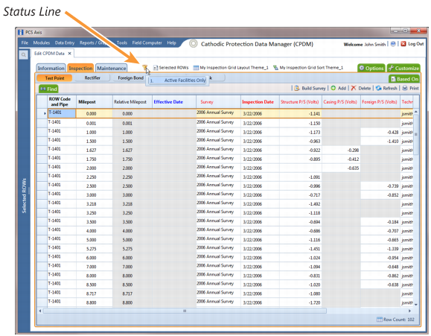This screenshot has width=431, height=336.
Task: Click the Options button
Action: click(371, 68)
